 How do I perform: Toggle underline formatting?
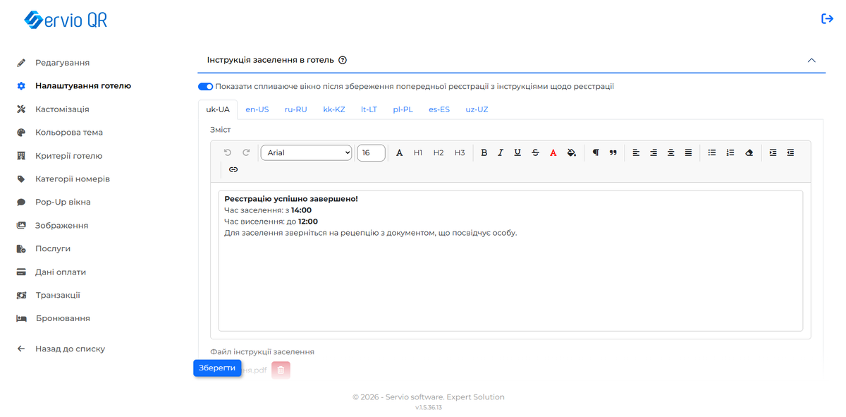[517, 152]
